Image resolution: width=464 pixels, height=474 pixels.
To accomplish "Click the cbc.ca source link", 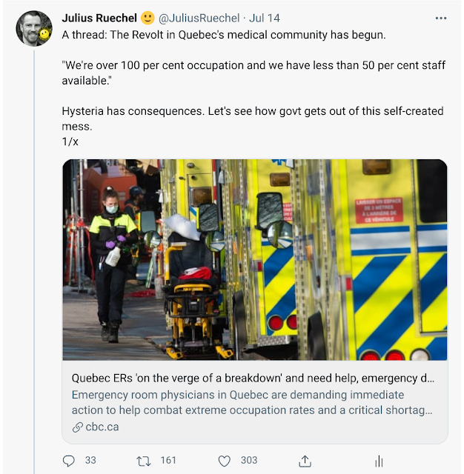I will [x=102, y=427].
